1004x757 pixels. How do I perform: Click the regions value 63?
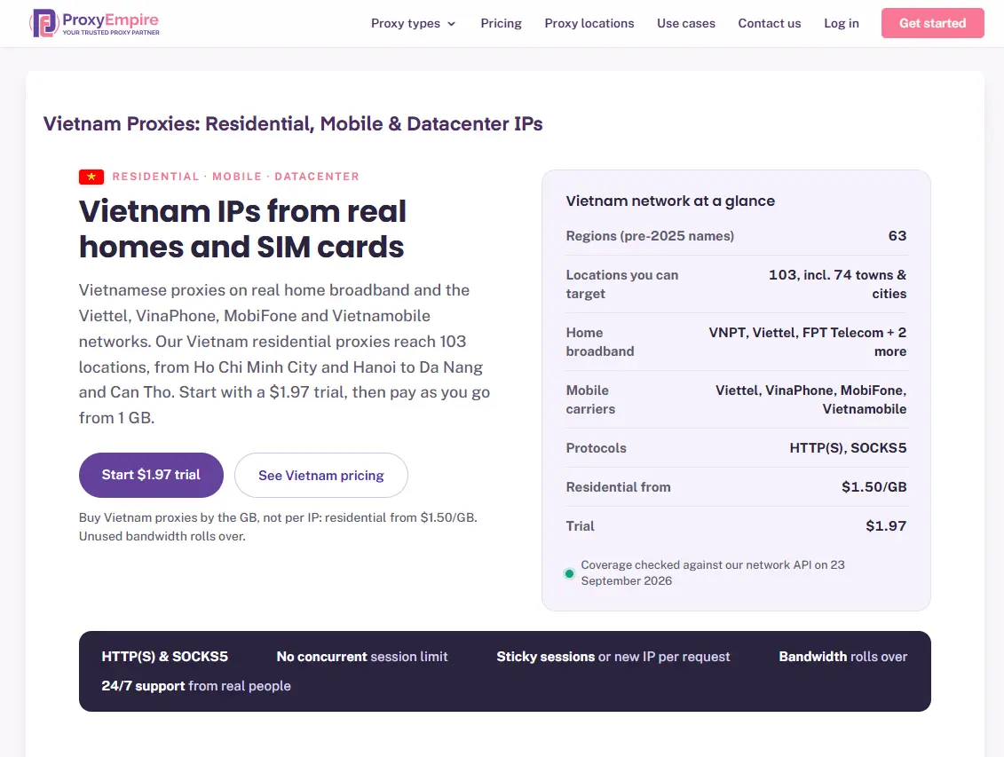tap(897, 236)
